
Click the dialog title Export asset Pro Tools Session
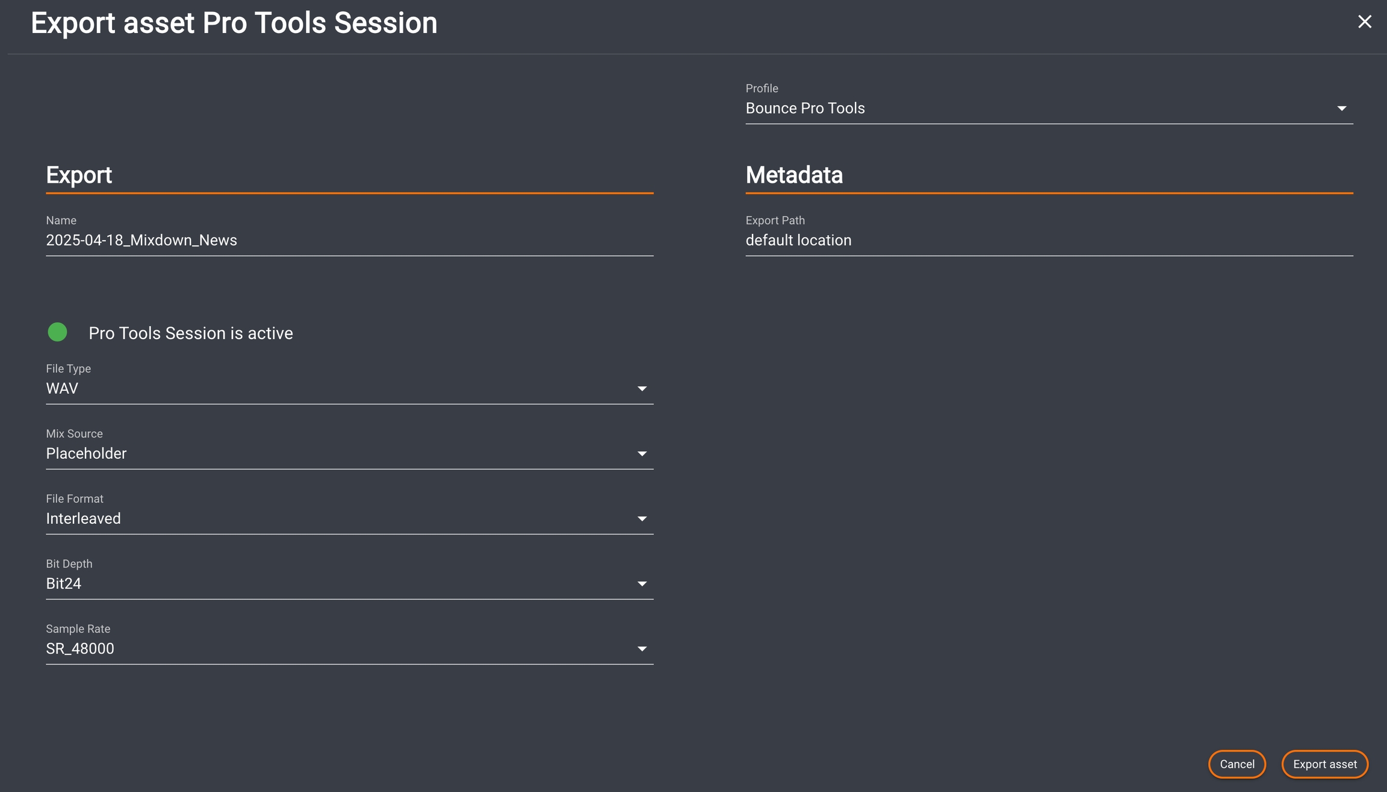[x=234, y=23]
